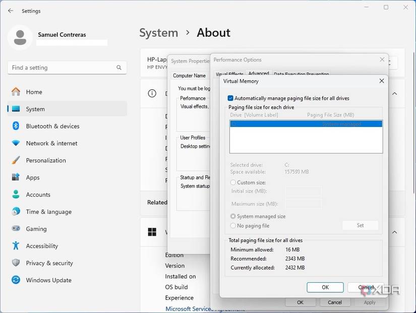Image resolution: width=416 pixels, height=313 pixels.
Task: Switch to the Visual Effects tab
Action: click(229, 74)
